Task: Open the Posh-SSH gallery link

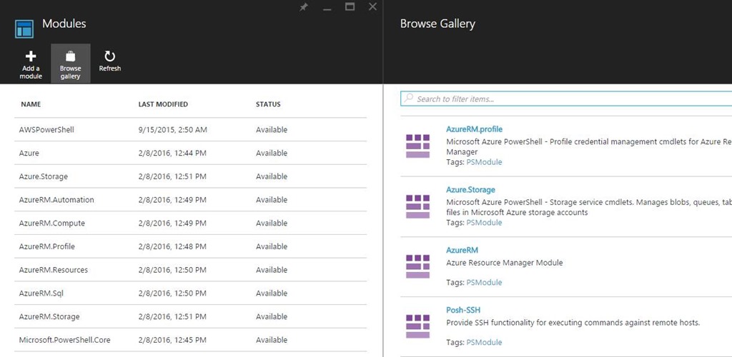Action: (x=463, y=310)
